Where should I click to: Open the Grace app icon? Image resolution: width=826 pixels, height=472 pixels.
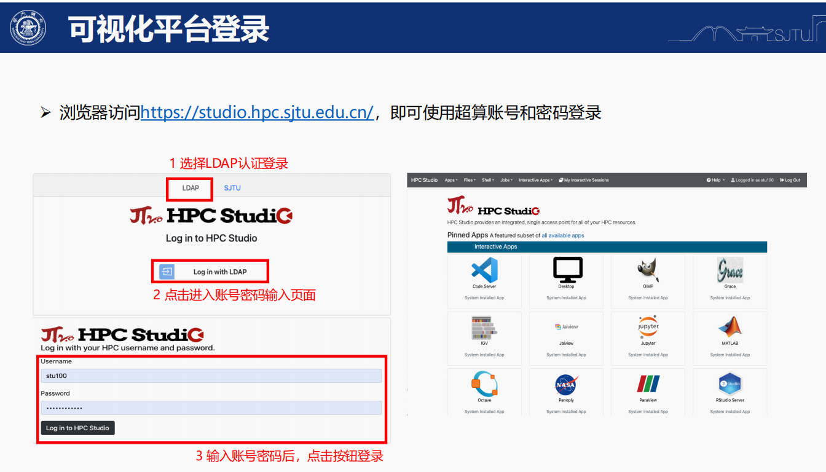pyautogui.click(x=730, y=270)
